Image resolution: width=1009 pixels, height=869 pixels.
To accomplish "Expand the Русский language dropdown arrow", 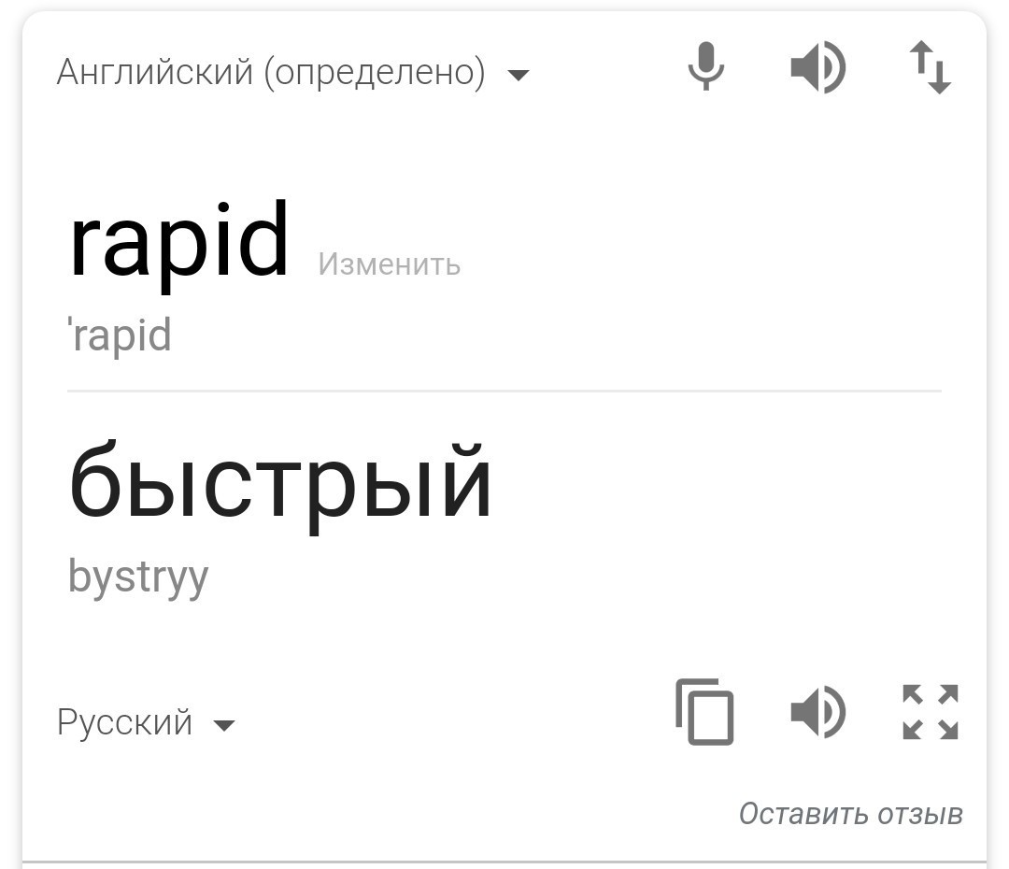I will pyautogui.click(x=224, y=725).
